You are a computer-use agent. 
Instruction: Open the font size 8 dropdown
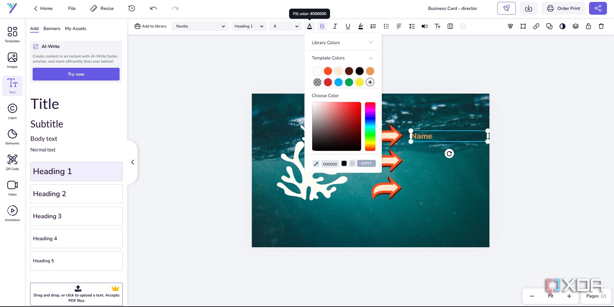(286, 26)
